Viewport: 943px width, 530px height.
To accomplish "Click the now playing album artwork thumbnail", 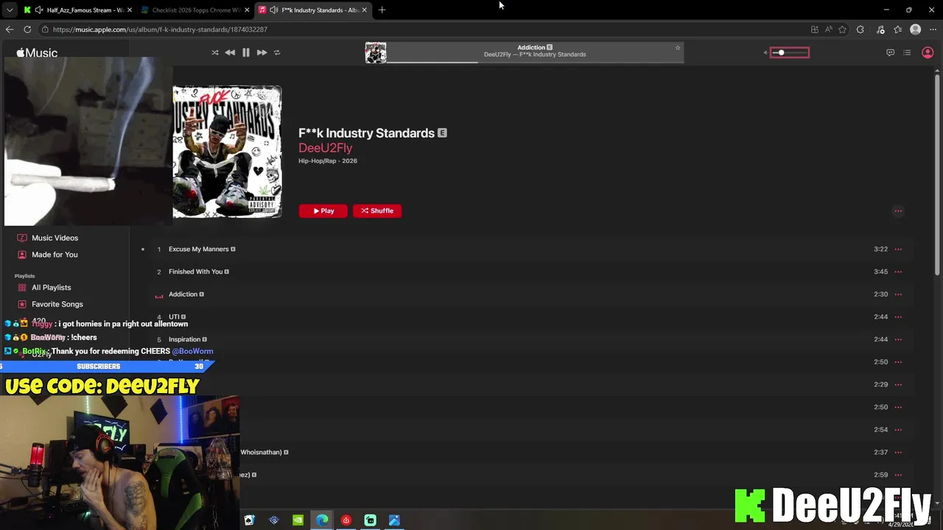I will 376,52.
